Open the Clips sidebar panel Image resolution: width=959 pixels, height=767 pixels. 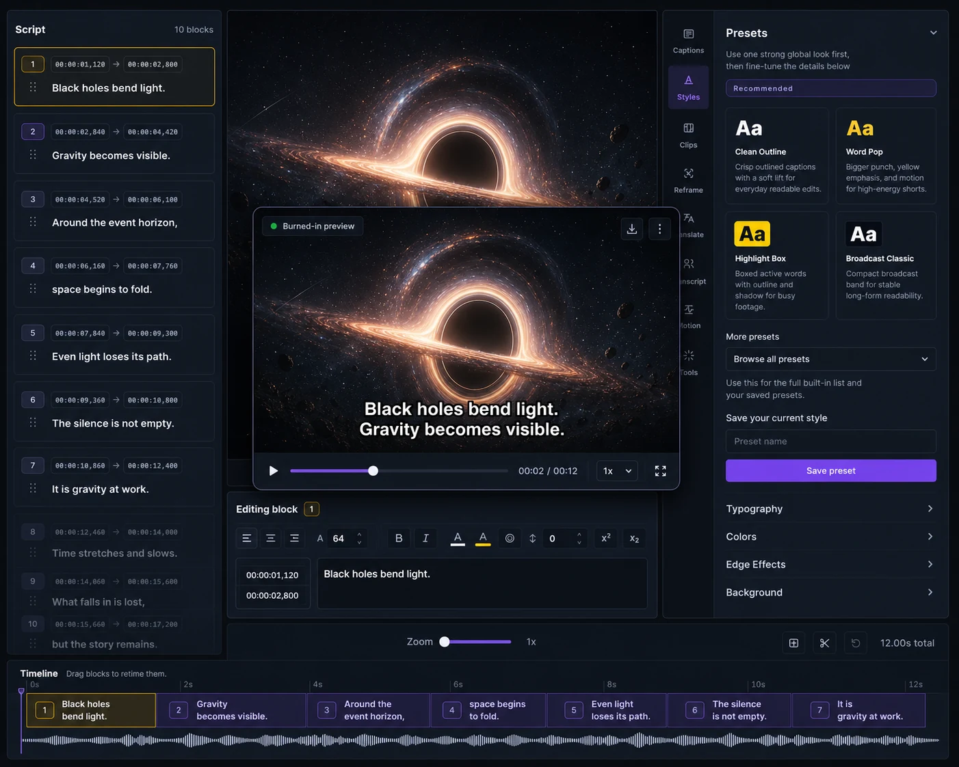tap(688, 135)
